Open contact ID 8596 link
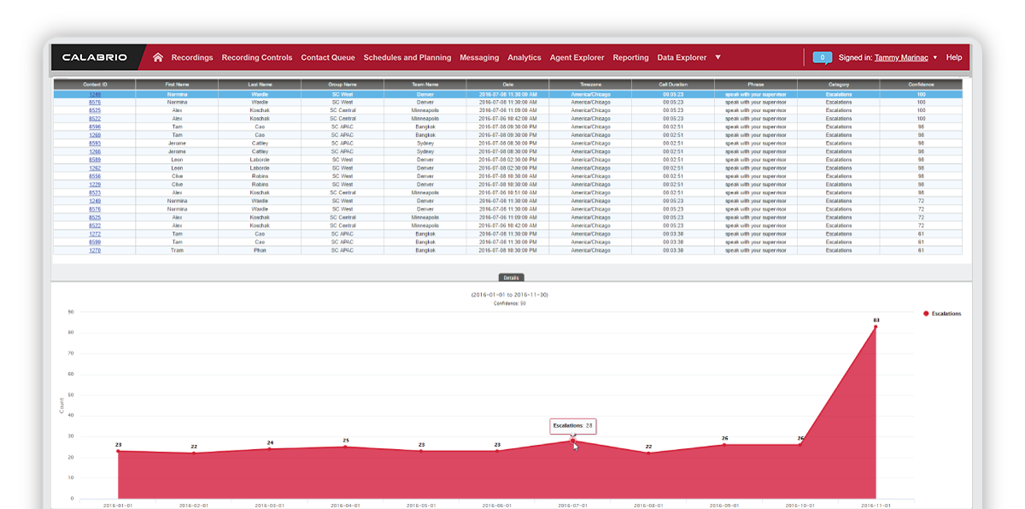This screenshot has width=1025, height=509. [95, 126]
